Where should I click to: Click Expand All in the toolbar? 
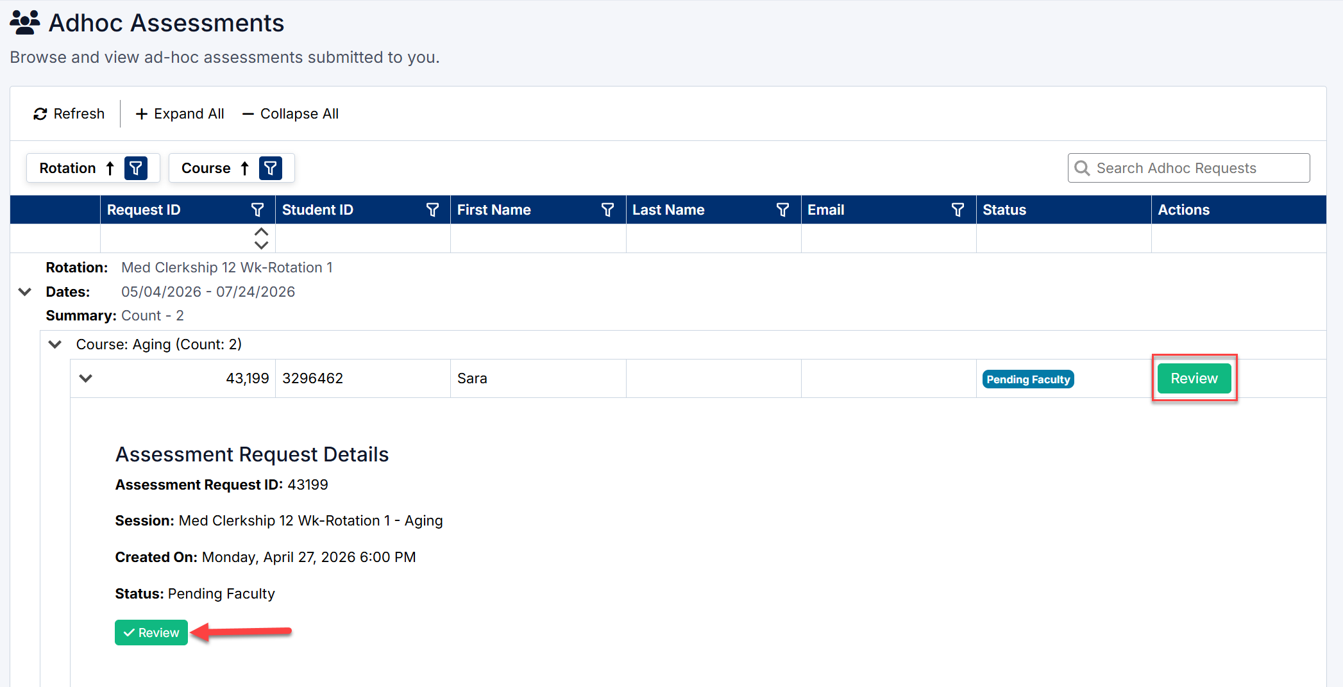(180, 114)
